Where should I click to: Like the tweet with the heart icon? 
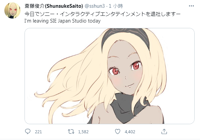[x=118, y=132]
